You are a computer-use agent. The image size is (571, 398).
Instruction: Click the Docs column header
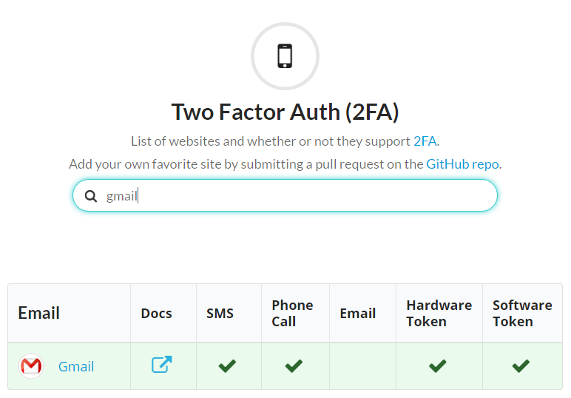click(156, 314)
